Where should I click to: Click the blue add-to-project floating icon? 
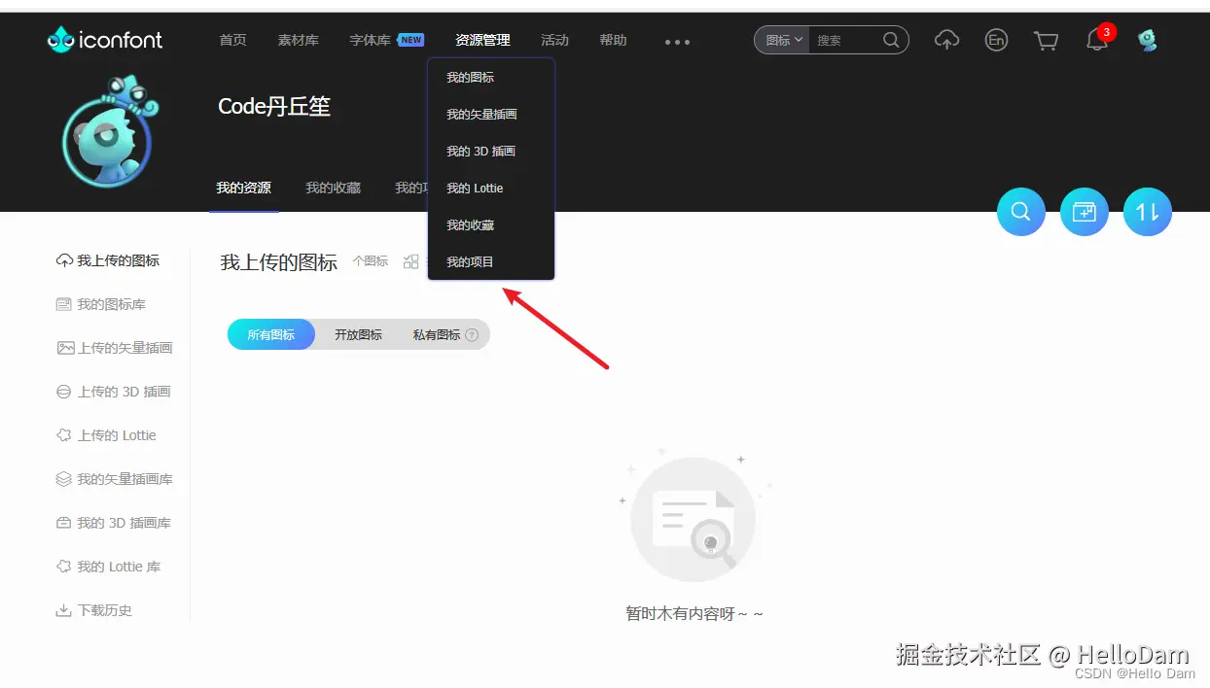click(1084, 211)
